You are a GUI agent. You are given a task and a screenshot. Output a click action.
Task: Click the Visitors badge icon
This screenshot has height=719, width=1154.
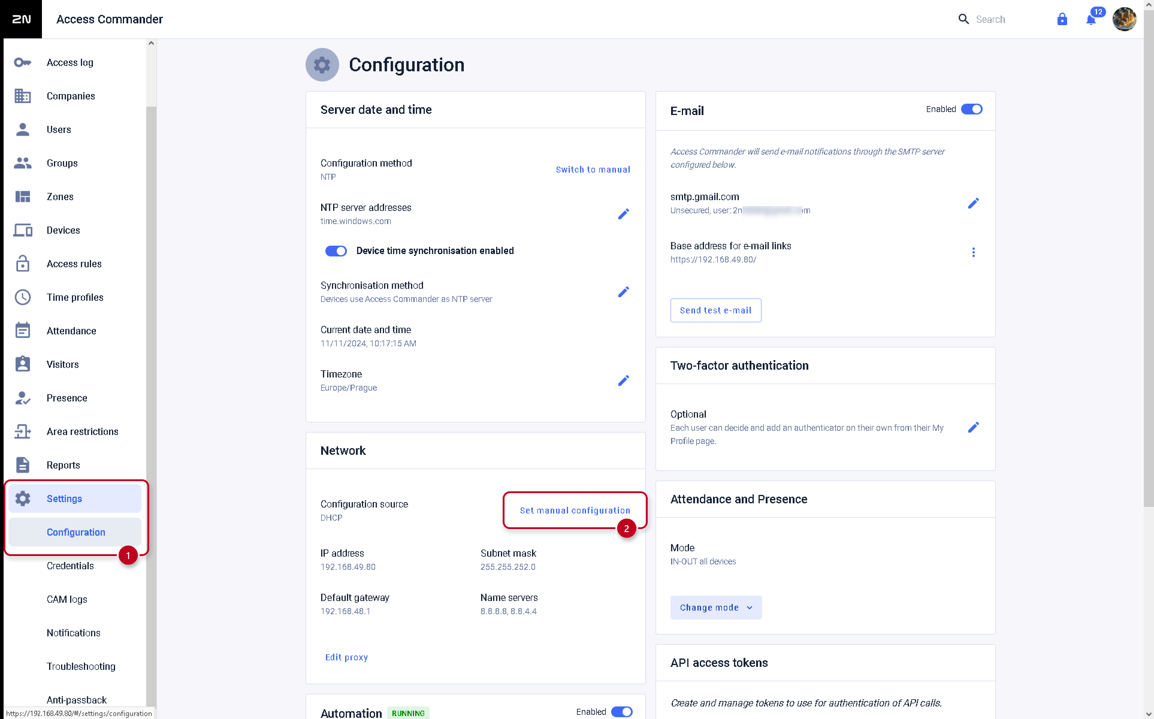22,364
